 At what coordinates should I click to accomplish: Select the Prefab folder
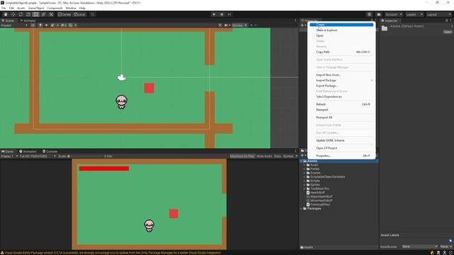[315, 169]
